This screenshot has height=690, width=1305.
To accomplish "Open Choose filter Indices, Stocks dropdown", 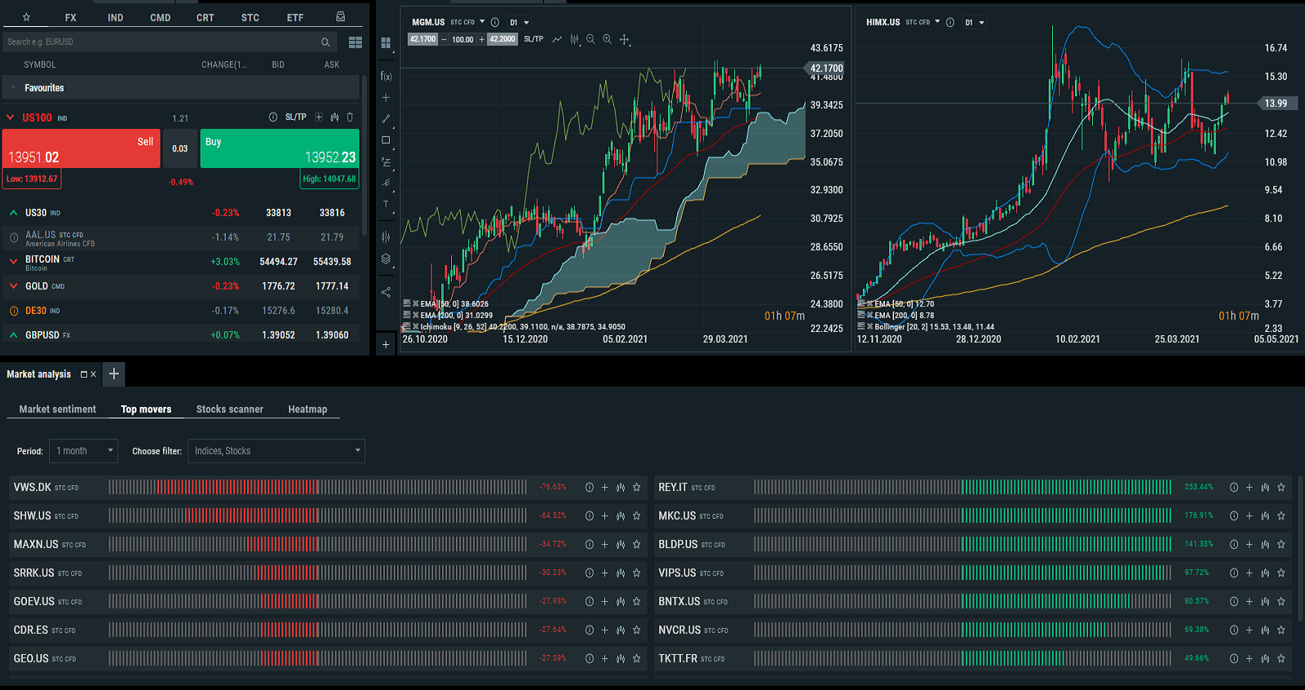I will tap(276, 451).
